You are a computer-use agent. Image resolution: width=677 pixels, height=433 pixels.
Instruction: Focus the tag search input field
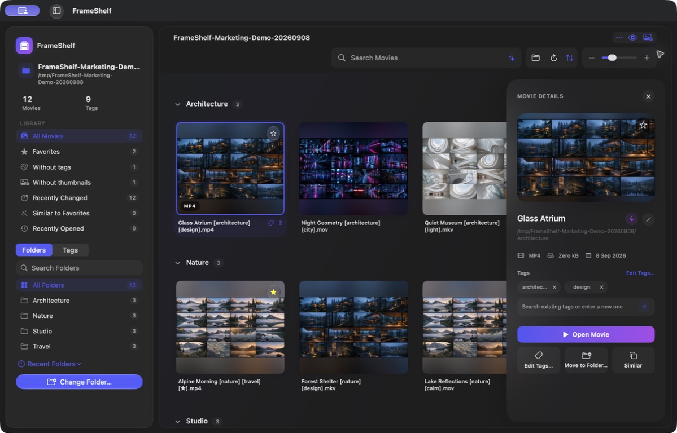[x=586, y=307]
